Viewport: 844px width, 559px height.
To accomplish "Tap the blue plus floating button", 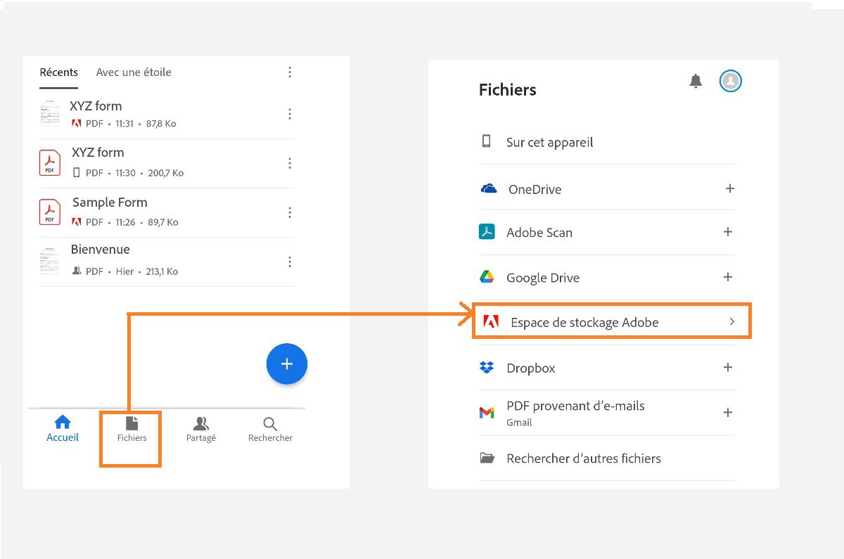I will pyautogui.click(x=287, y=364).
